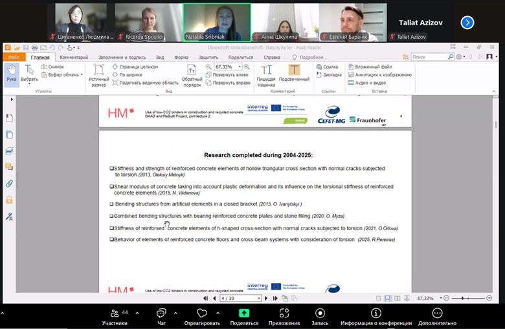
Task: Click the Поиск search field
Action: pos(428,57)
